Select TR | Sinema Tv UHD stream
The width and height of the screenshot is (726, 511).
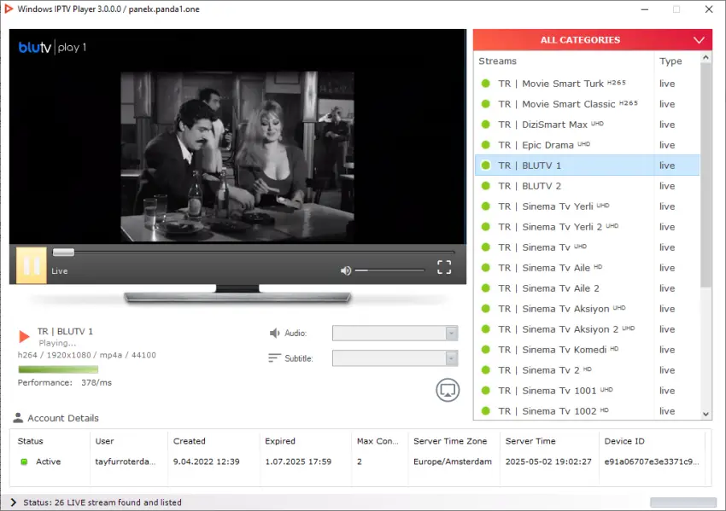pyautogui.click(x=587, y=247)
